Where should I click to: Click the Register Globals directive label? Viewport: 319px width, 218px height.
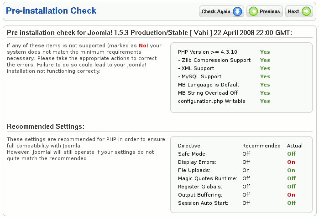click(200, 187)
